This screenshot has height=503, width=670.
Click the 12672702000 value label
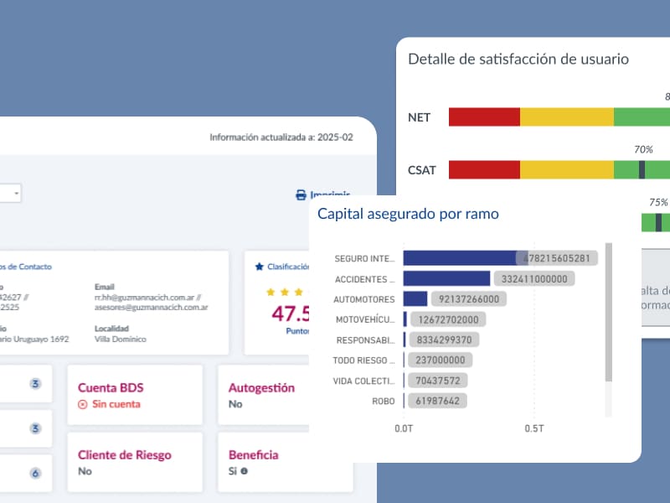coord(446,319)
